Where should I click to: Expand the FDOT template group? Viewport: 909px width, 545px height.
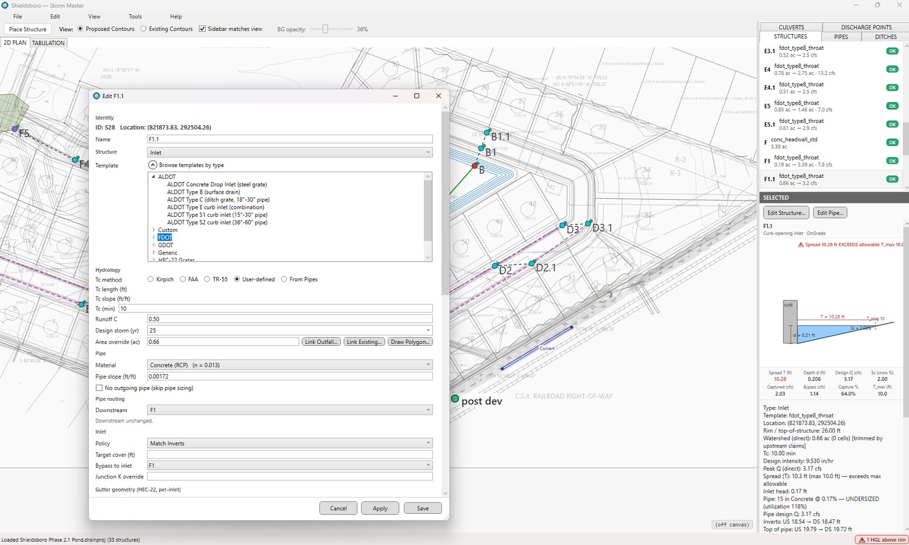click(x=153, y=237)
